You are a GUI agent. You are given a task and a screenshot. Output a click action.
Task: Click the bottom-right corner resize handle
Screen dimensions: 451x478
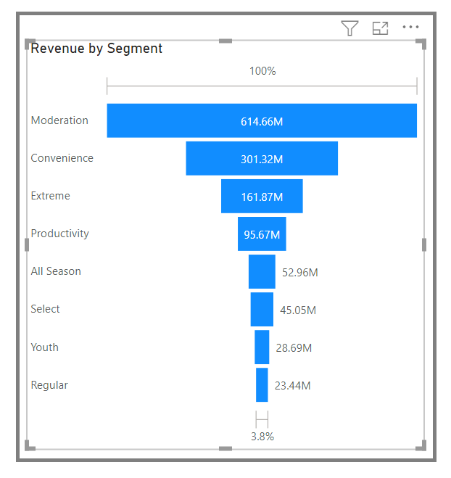coord(421,445)
